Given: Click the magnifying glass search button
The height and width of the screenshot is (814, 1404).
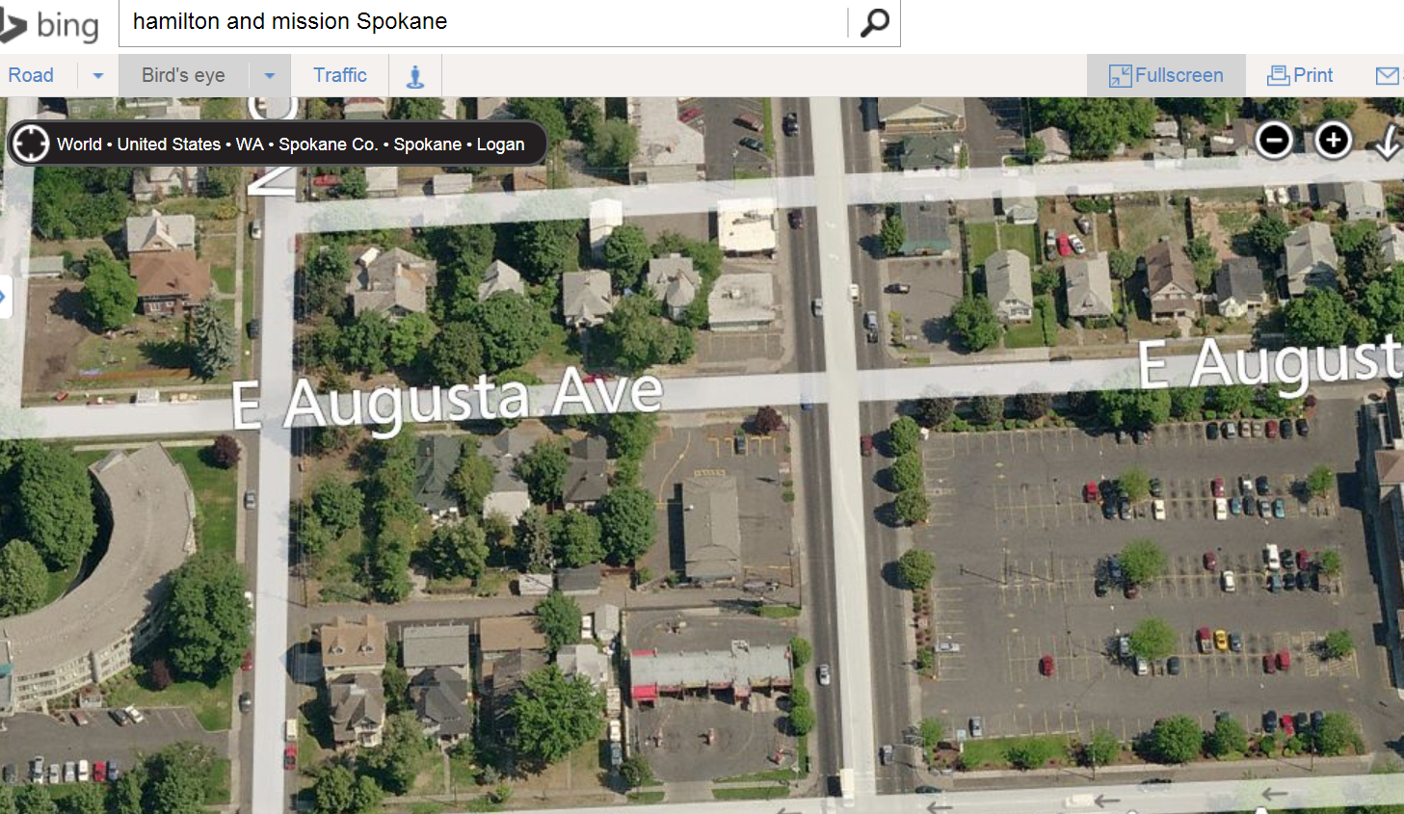Looking at the screenshot, I should 874,22.
